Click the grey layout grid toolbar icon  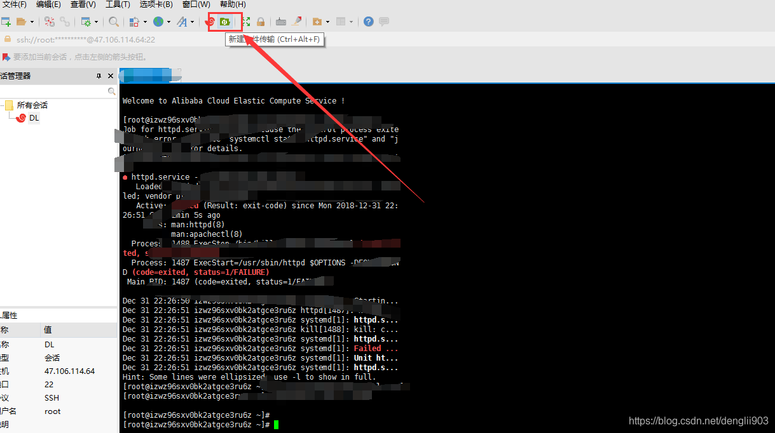click(341, 22)
